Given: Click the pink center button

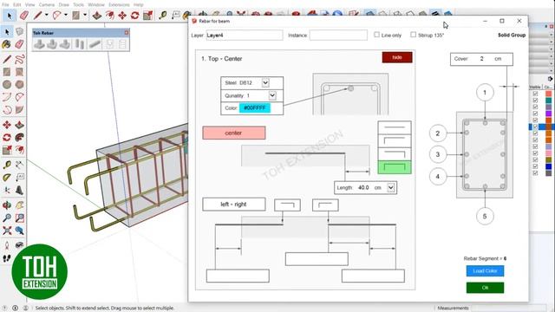Looking at the screenshot, I should pos(234,133).
